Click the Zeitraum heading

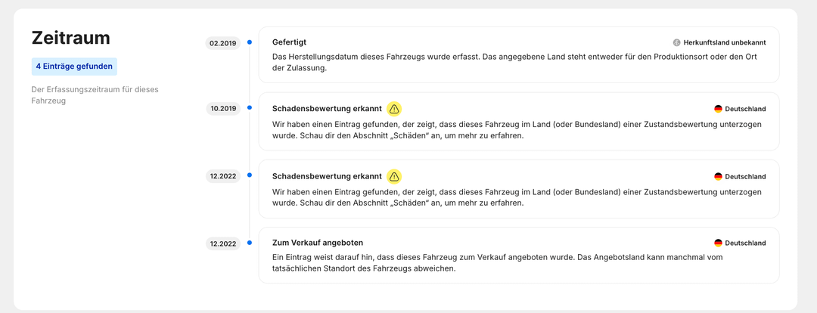click(x=70, y=38)
